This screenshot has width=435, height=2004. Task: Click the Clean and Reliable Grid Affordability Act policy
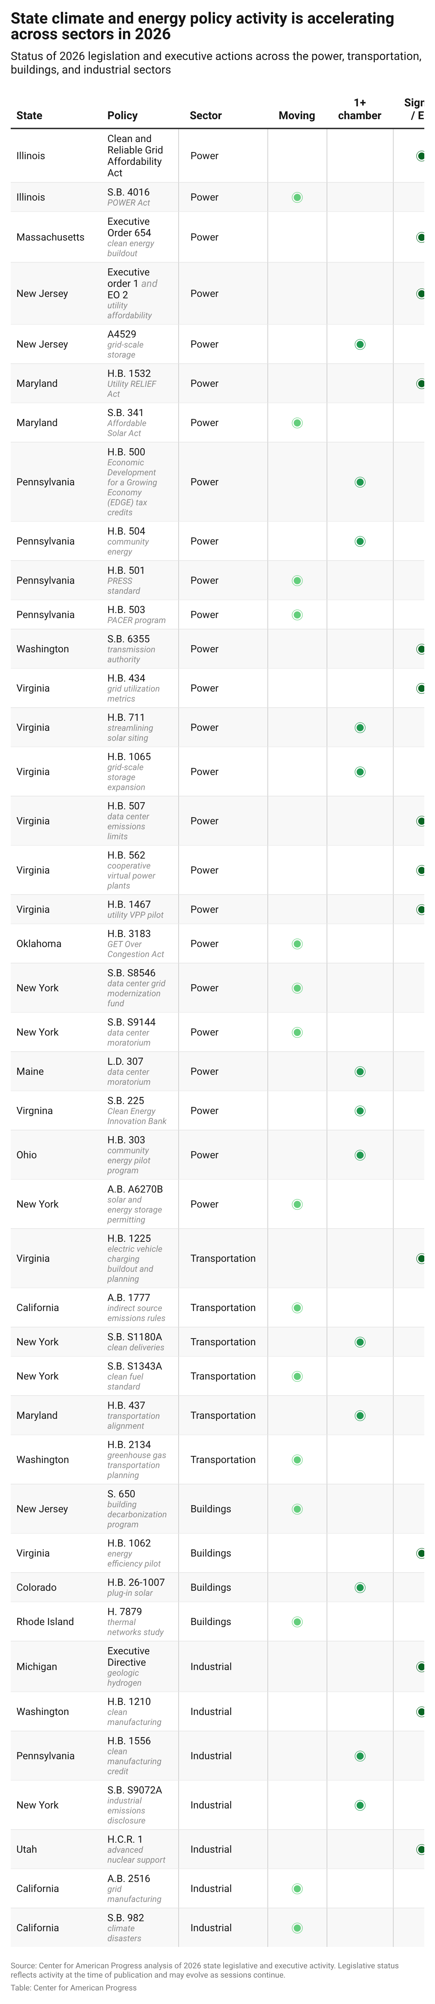point(135,156)
